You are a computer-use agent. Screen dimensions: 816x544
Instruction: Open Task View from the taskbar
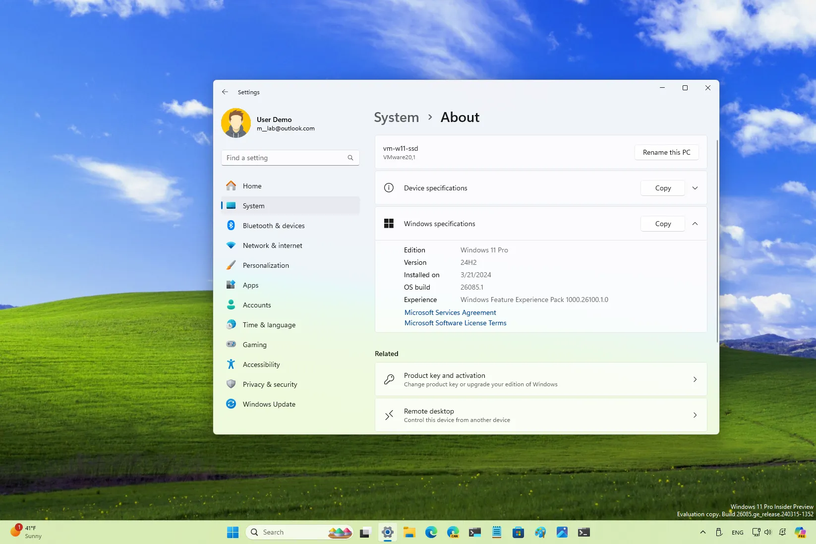(365, 532)
